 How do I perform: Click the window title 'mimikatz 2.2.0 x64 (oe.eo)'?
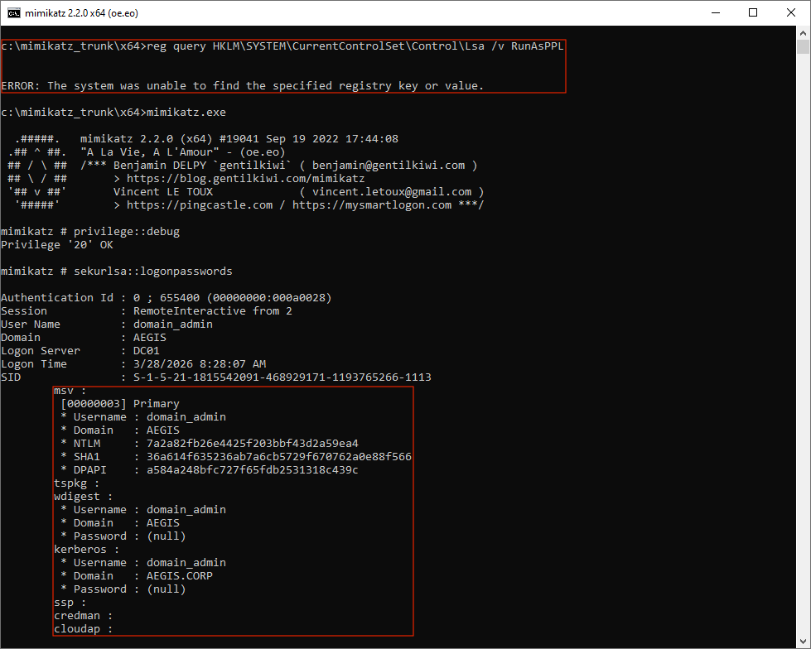82,13
